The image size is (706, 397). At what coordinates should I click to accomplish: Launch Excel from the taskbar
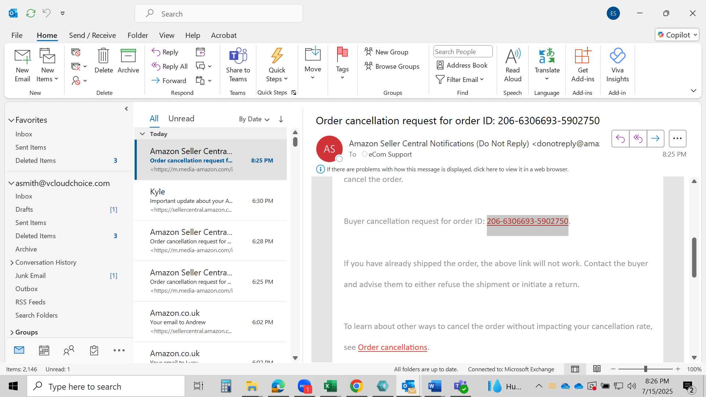[x=330, y=386]
